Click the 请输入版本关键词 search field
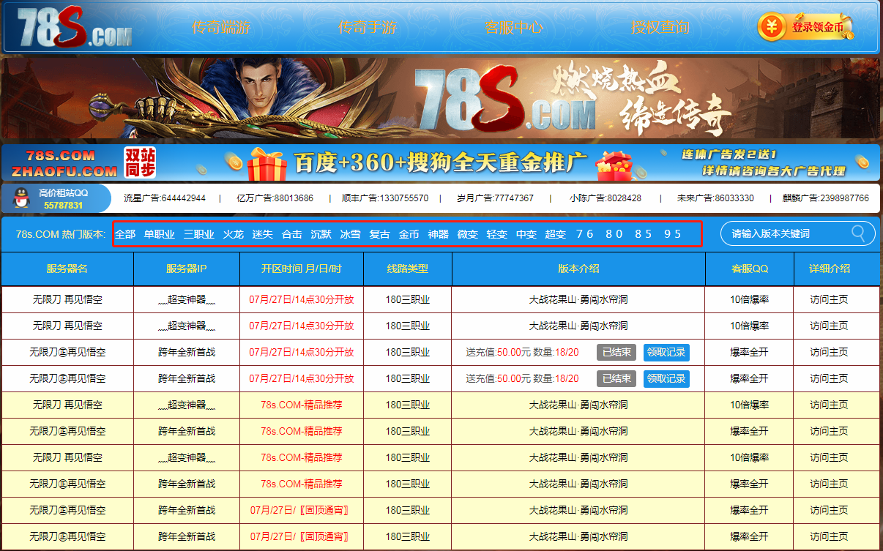Image resolution: width=883 pixels, height=551 pixels. [x=787, y=233]
